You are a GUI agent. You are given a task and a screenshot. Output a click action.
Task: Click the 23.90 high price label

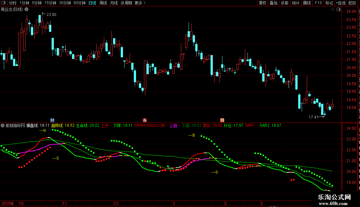pos(51,15)
